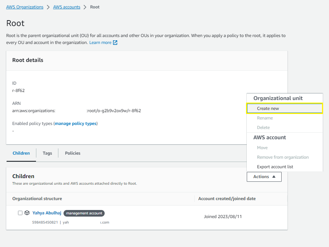Screen dimensions: 329x247
Task: Switch to the Tags tab
Action: tap(47, 153)
